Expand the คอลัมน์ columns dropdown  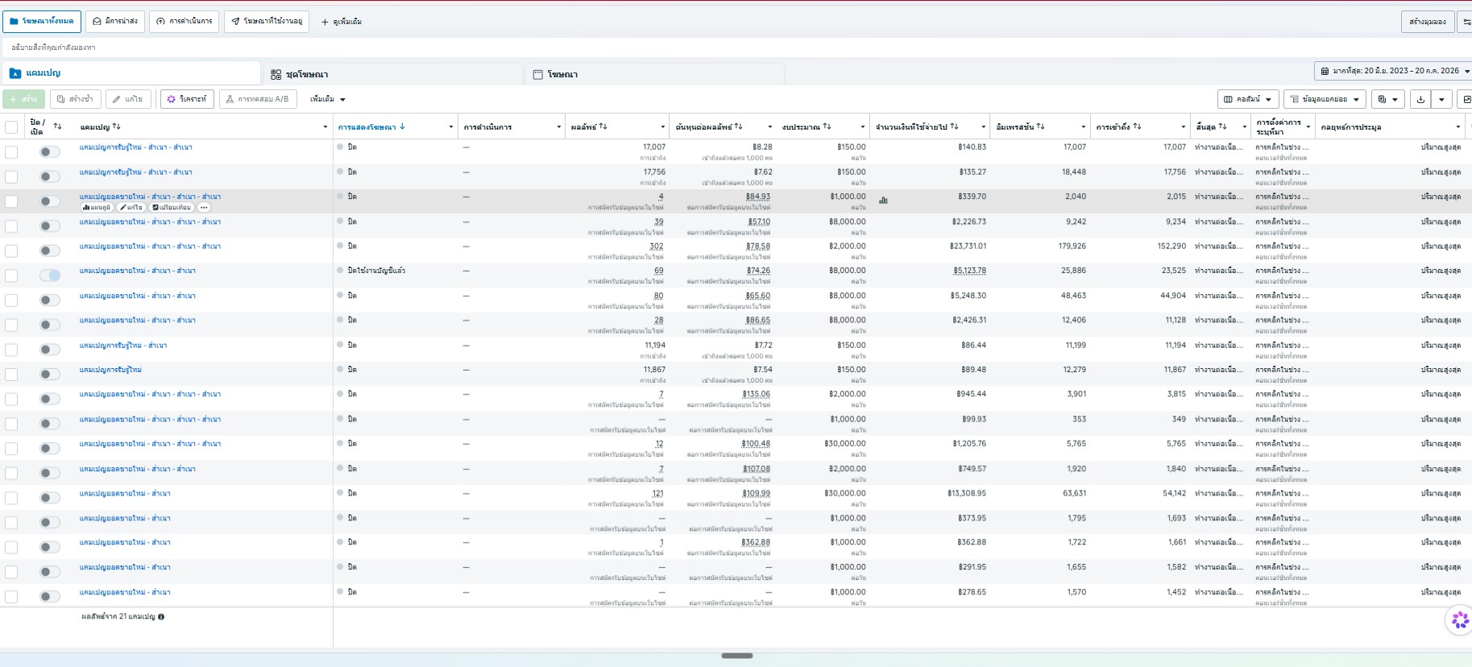[1248, 99]
